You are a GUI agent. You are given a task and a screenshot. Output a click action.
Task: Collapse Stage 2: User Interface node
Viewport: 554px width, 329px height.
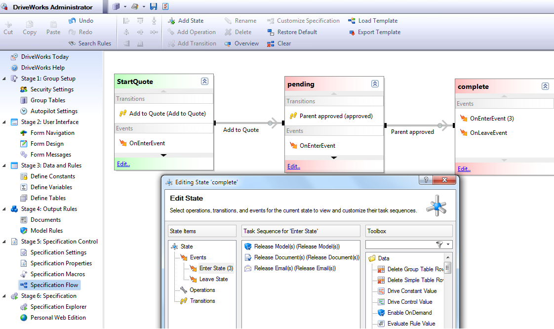pos(4,123)
